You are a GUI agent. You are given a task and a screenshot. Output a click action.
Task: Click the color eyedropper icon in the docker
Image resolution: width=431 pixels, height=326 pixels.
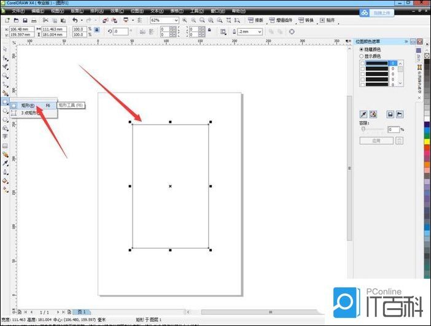pyautogui.click(x=363, y=114)
